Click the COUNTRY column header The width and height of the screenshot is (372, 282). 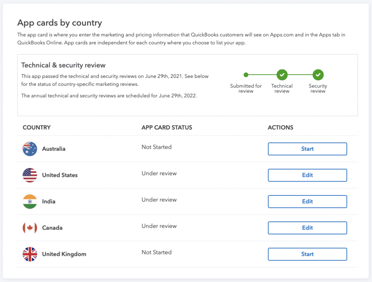[36, 128]
